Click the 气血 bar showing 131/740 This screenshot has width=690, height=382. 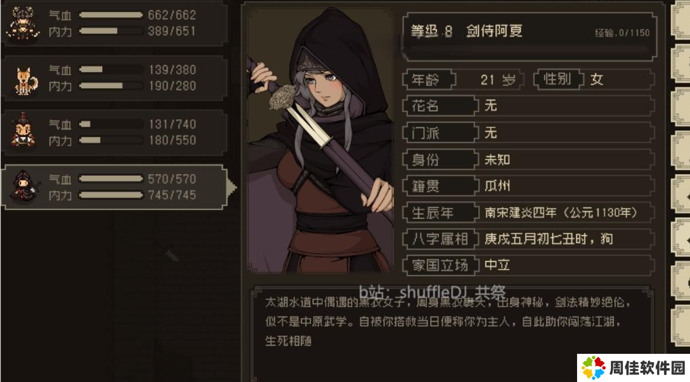[111, 124]
